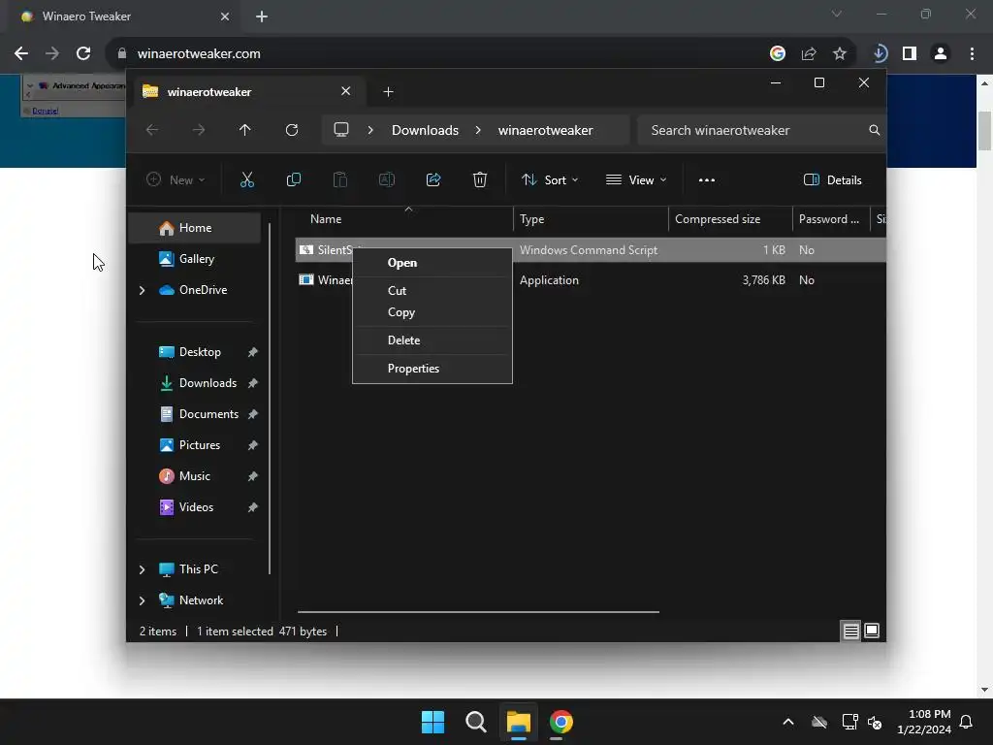Switch to large thumbnails view icon in status bar
The width and height of the screenshot is (993, 745).
coord(872,631)
